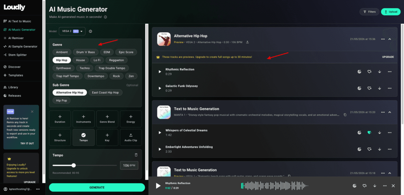Click TRY IT OUT on remixer promo
404x195 pixels.
pos(27,143)
